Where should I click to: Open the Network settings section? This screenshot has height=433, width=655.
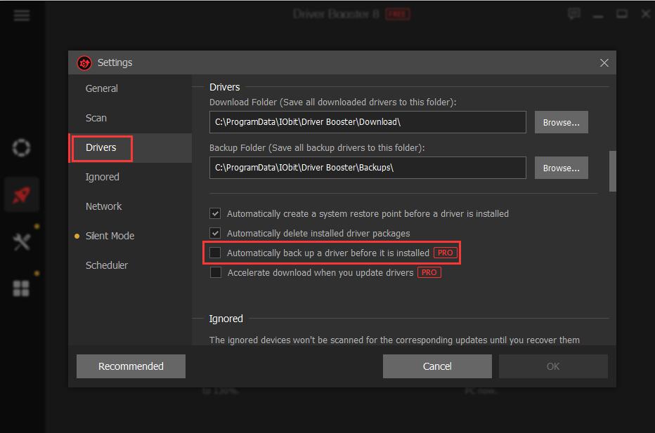[x=103, y=206]
